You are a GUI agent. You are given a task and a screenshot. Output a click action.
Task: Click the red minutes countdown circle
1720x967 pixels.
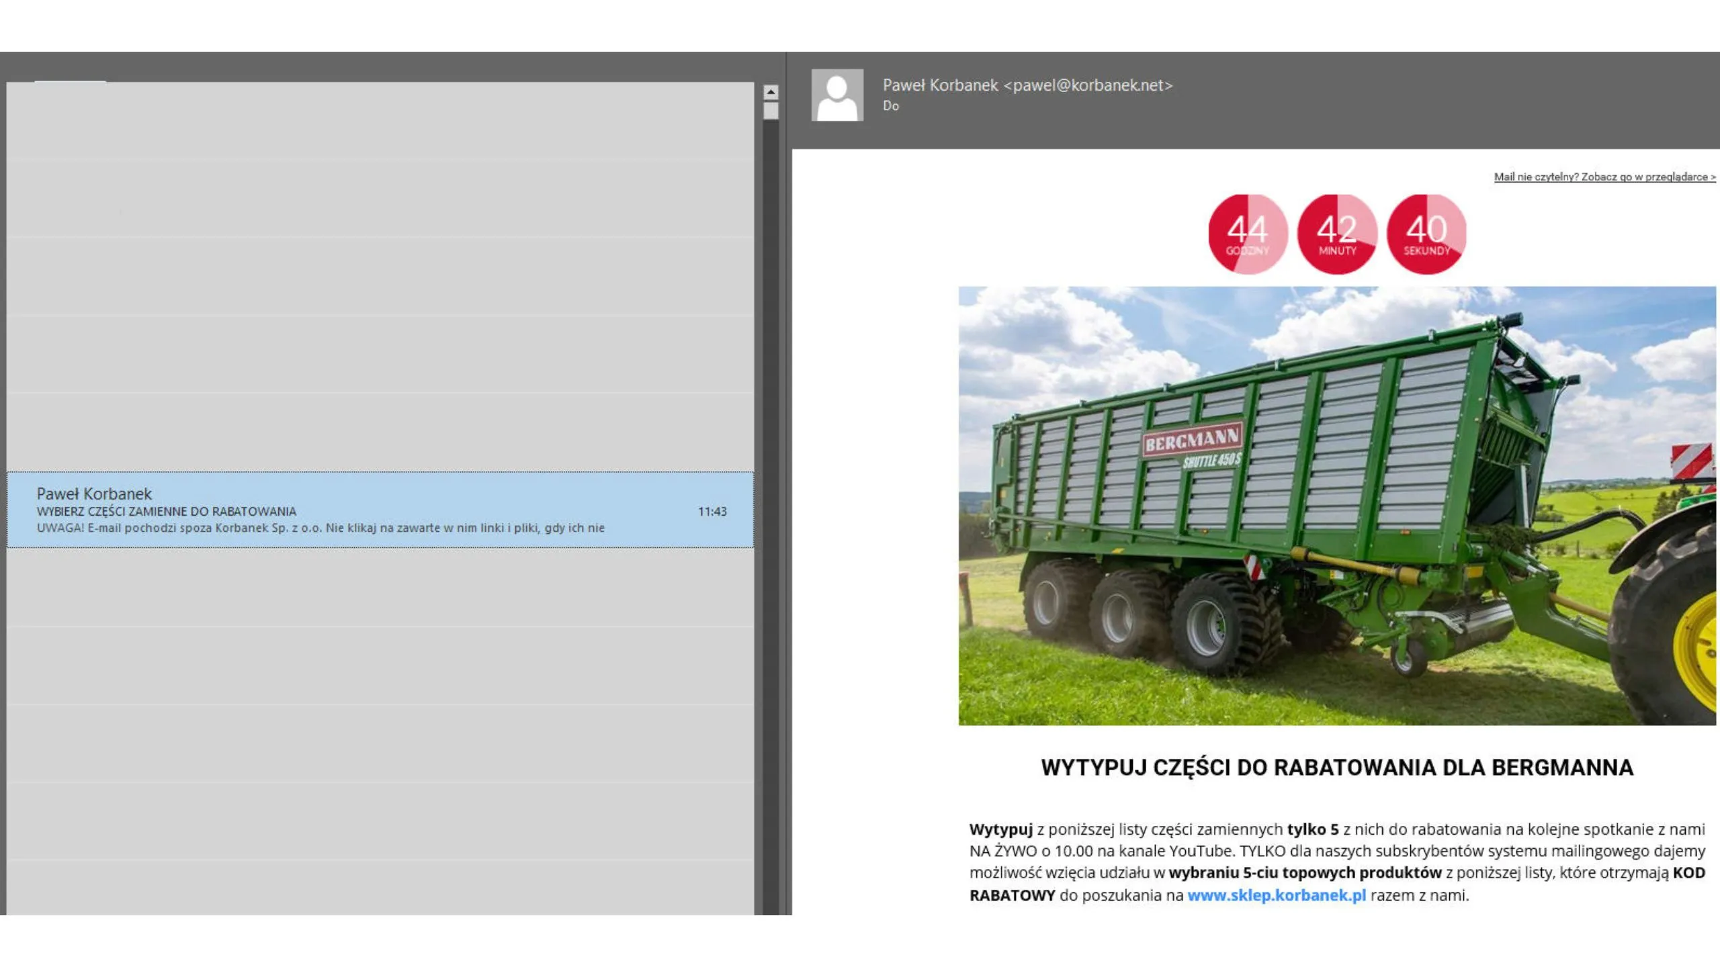(x=1337, y=234)
